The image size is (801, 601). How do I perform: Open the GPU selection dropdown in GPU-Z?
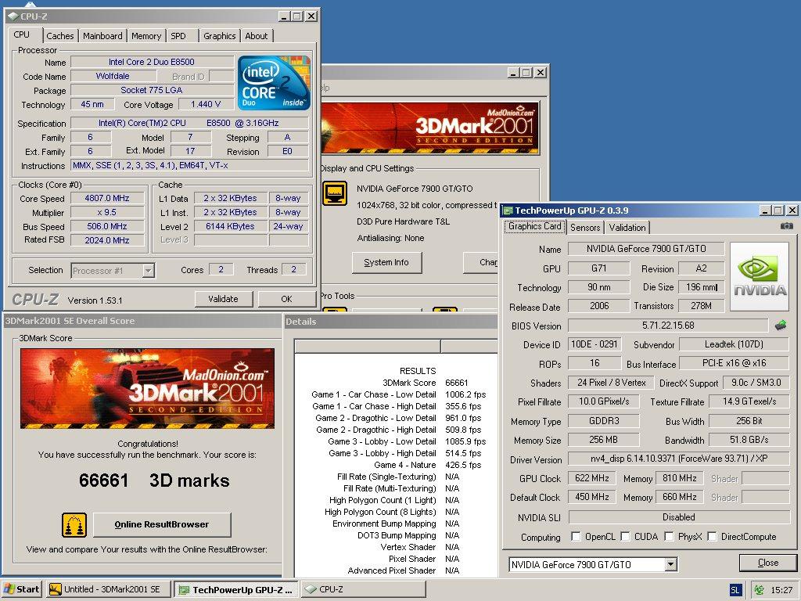tap(670, 564)
